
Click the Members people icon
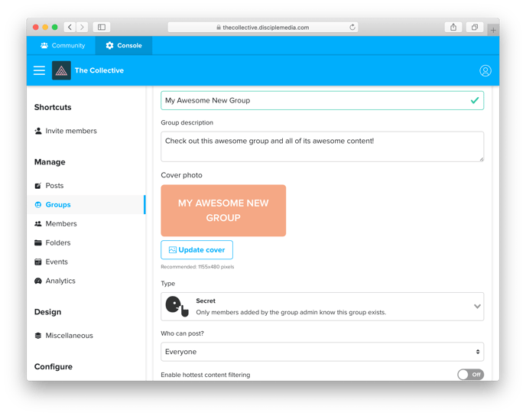click(x=38, y=224)
